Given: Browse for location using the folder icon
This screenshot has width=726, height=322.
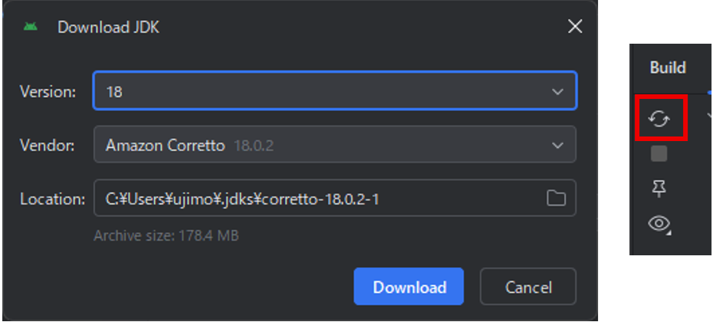Looking at the screenshot, I should (x=556, y=199).
